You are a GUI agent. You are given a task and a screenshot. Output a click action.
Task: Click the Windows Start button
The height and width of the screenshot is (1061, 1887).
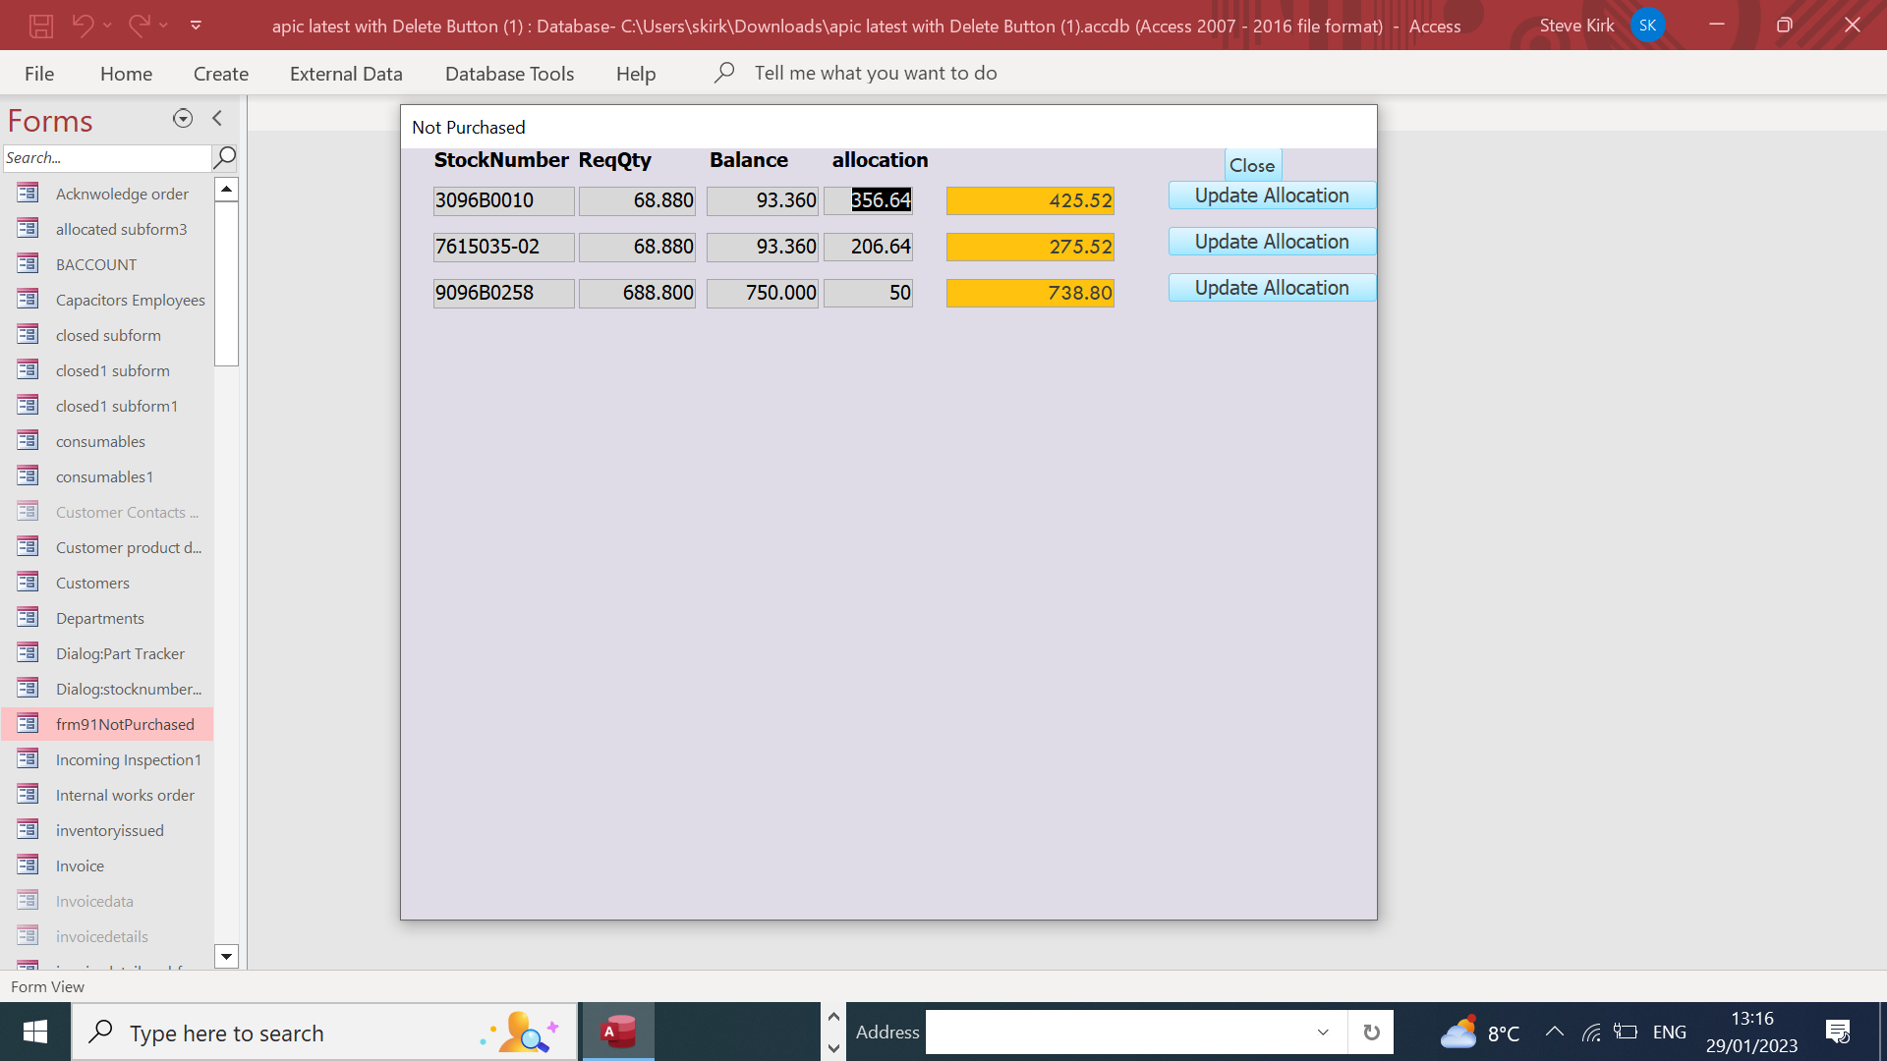(x=35, y=1032)
